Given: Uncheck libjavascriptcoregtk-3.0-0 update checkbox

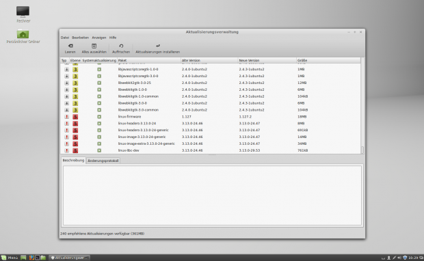Looking at the screenshot, I should click(x=99, y=77).
